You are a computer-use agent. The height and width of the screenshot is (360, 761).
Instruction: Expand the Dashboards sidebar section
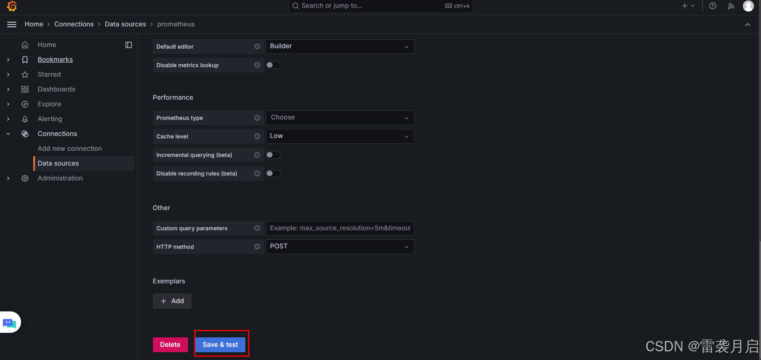(8, 89)
